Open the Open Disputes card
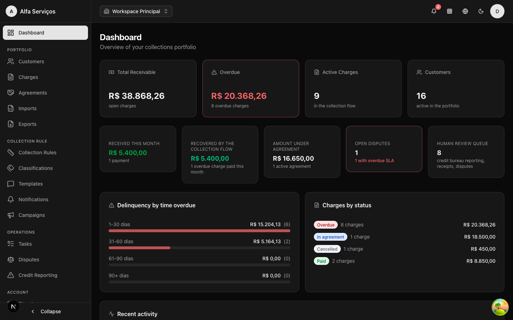Screen dimensions: 513x320 [384, 149]
